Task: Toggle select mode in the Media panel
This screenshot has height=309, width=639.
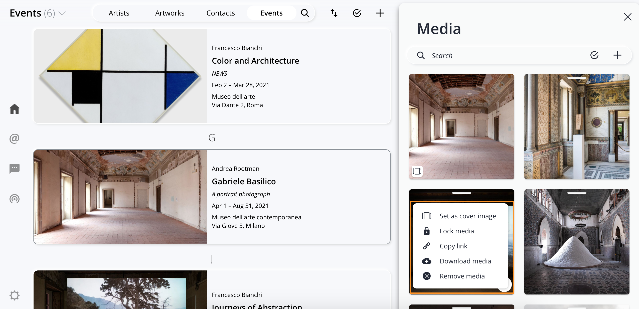Action: point(594,55)
